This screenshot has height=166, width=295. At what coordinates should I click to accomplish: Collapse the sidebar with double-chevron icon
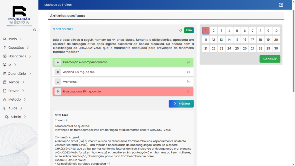[x=35, y=30]
